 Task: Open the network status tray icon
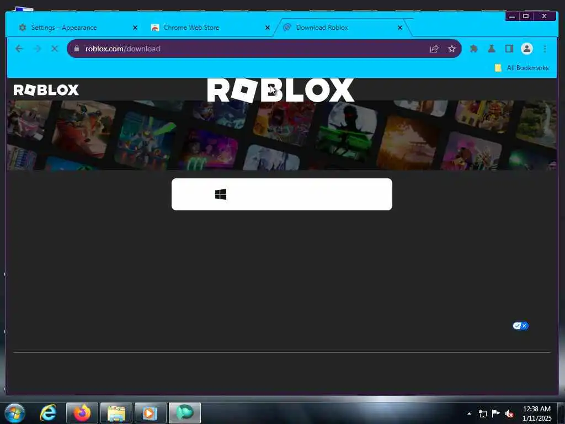click(483, 414)
